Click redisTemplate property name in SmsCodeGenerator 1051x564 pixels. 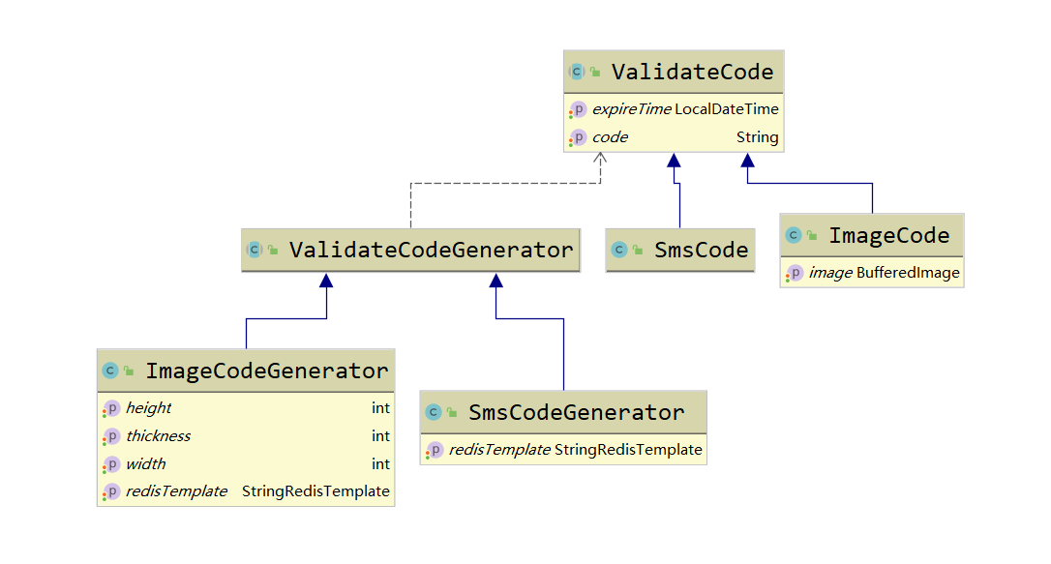pos(500,450)
